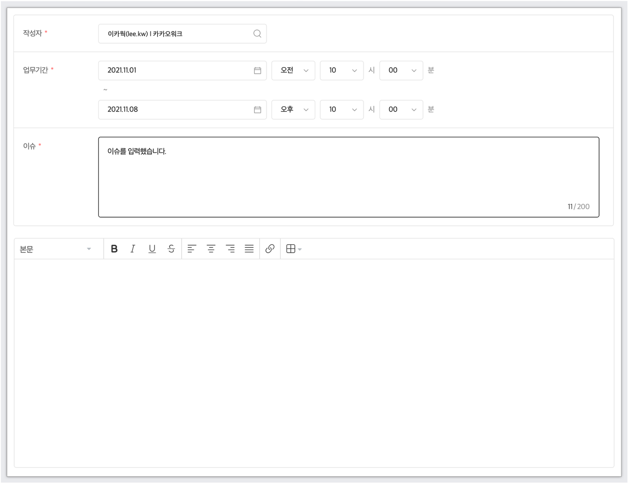Open the end date calendar picker

click(257, 110)
